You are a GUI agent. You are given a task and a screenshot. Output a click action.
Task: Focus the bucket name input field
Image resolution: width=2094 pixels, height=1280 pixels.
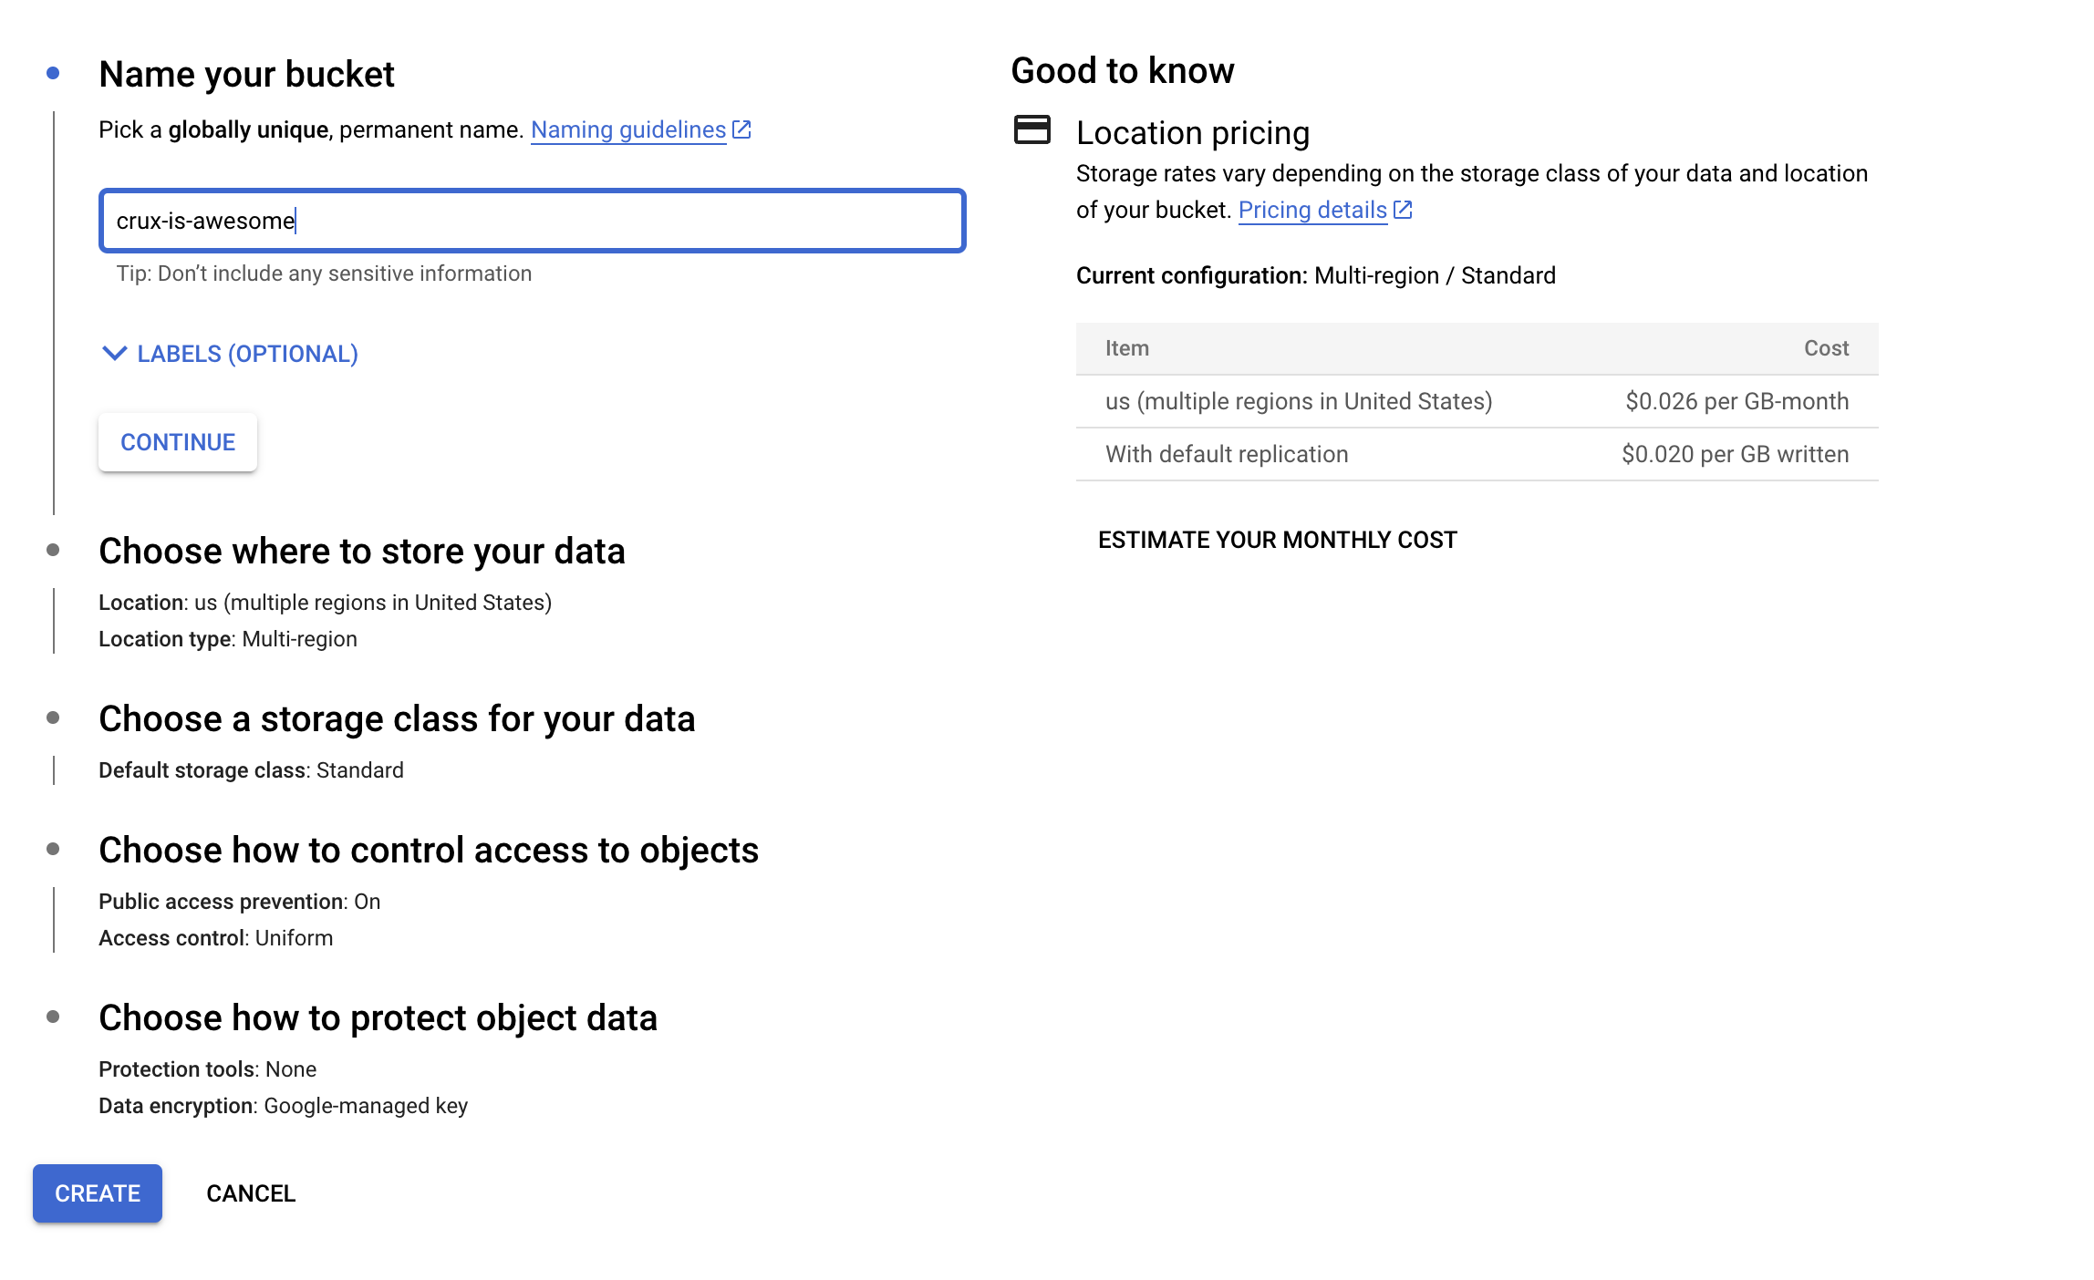point(533,221)
